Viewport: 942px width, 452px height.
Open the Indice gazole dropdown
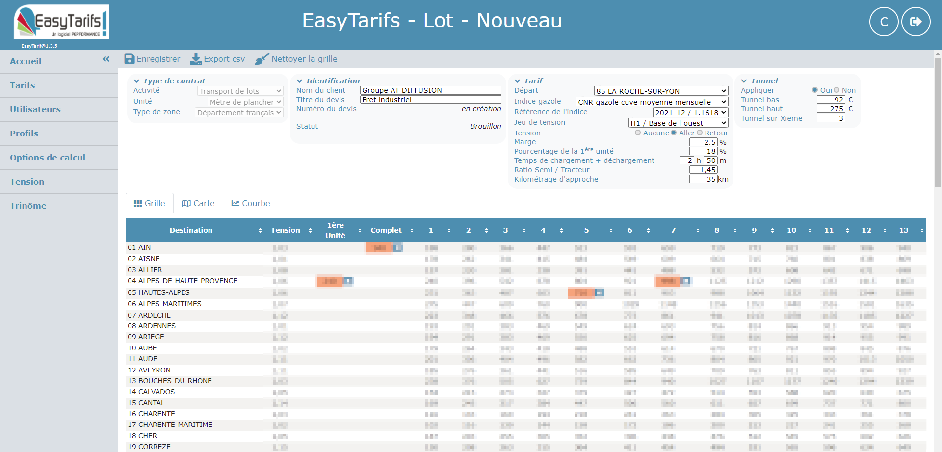coord(651,102)
